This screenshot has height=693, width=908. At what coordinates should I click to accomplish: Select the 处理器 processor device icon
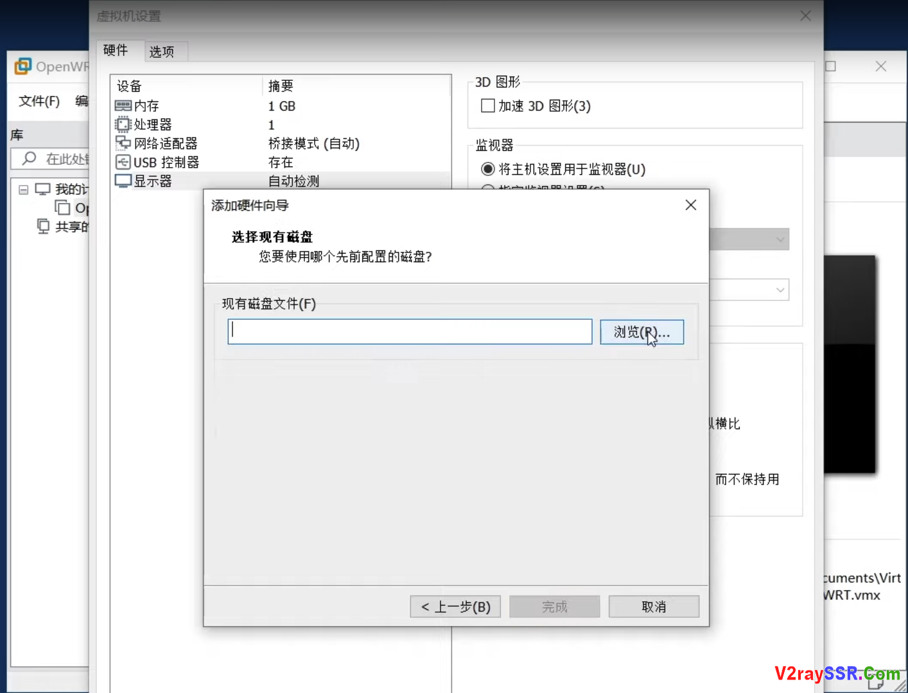[x=123, y=125]
